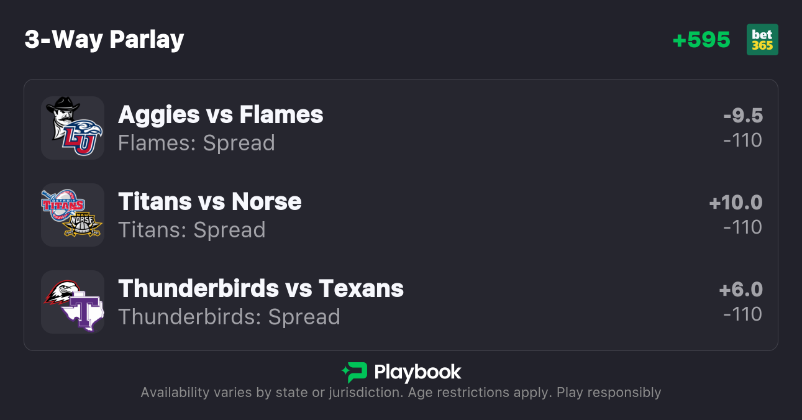Open the Titans vs Norse matchup
This screenshot has width=802, height=420.
[x=209, y=201]
